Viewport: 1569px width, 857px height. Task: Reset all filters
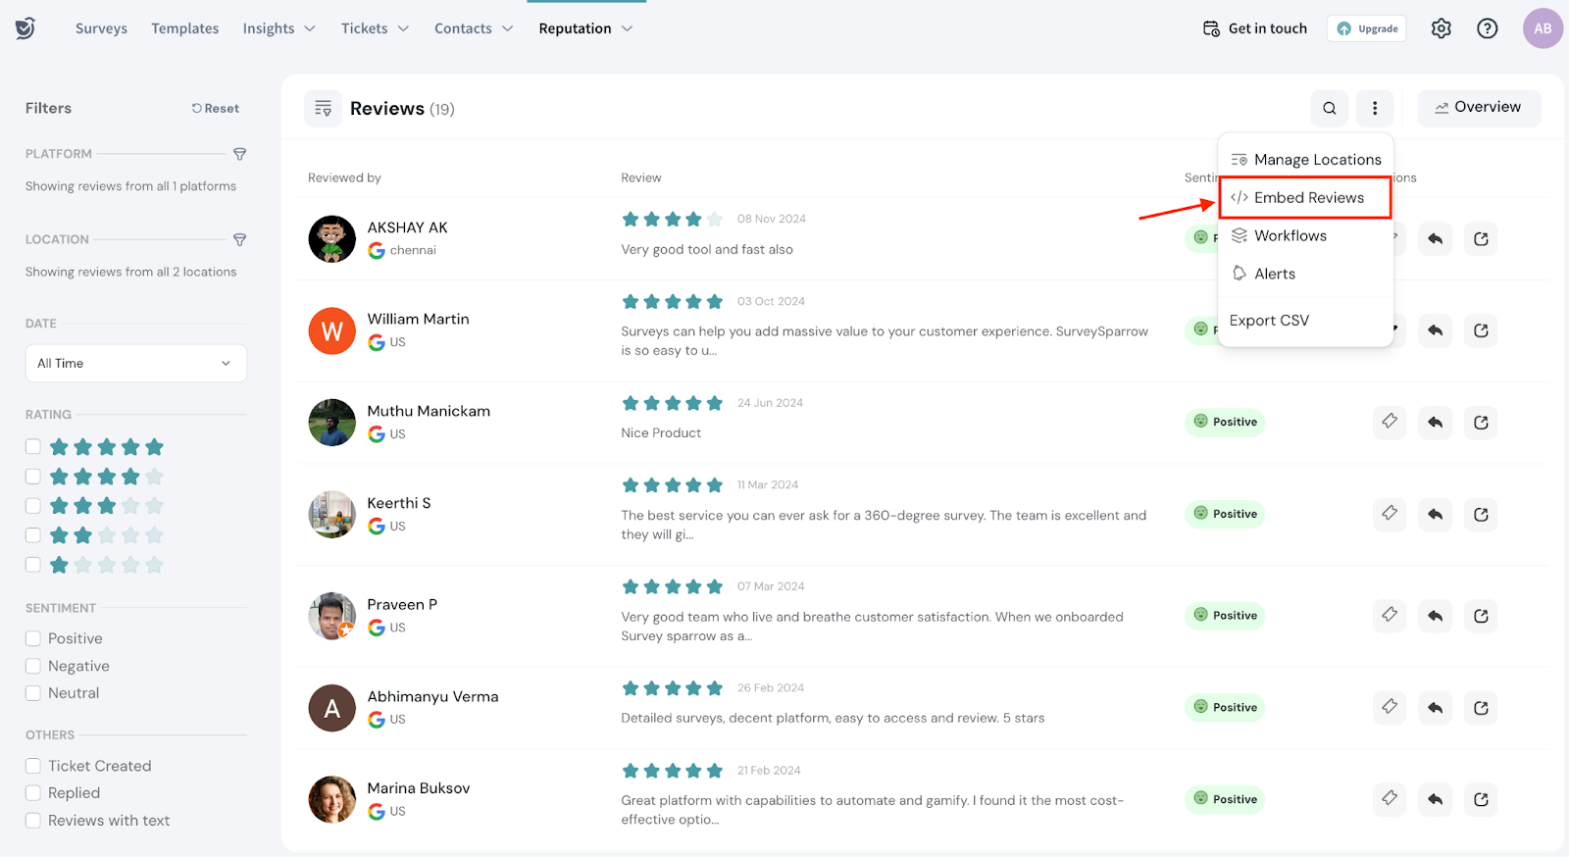coord(216,109)
